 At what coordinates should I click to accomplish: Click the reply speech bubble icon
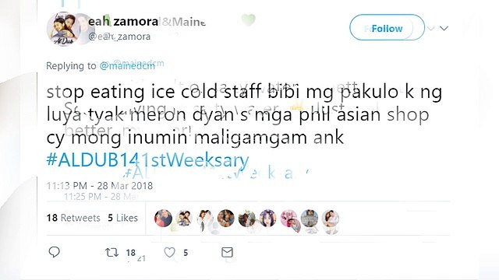click(54, 252)
